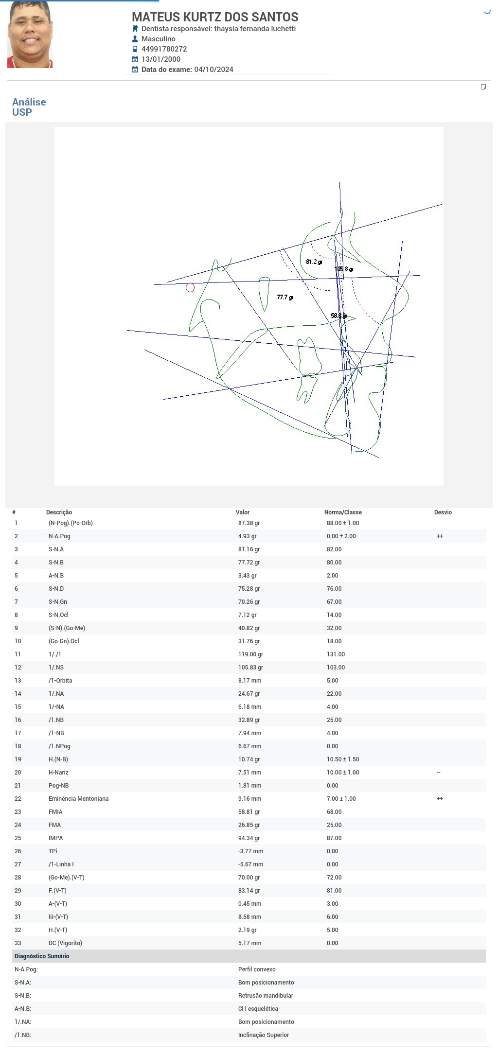Click the calendar icon beside Data do exame
The image size is (498, 1056).
coord(135,70)
